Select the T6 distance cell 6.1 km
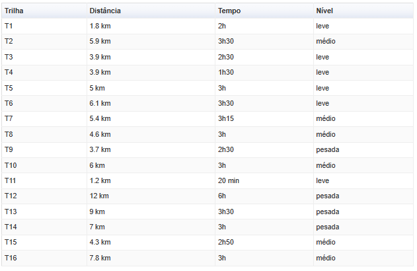The height and width of the screenshot is (271, 417). pyautogui.click(x=151, y=104)
